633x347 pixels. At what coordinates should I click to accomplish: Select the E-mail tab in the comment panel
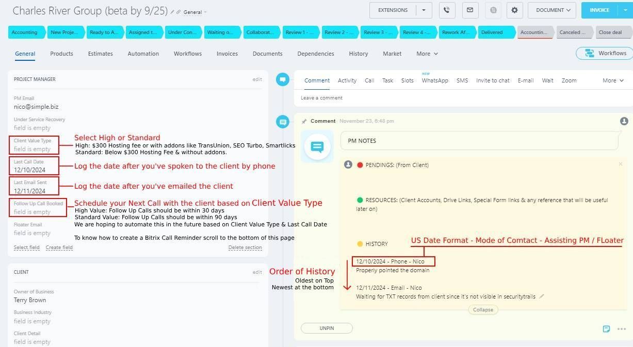(x=526, y=80)
